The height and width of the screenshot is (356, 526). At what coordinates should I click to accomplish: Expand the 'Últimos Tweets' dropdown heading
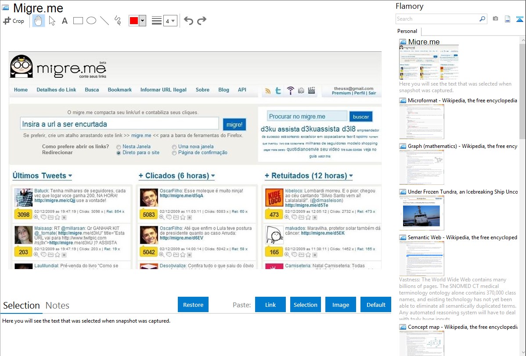pos(42,176)
